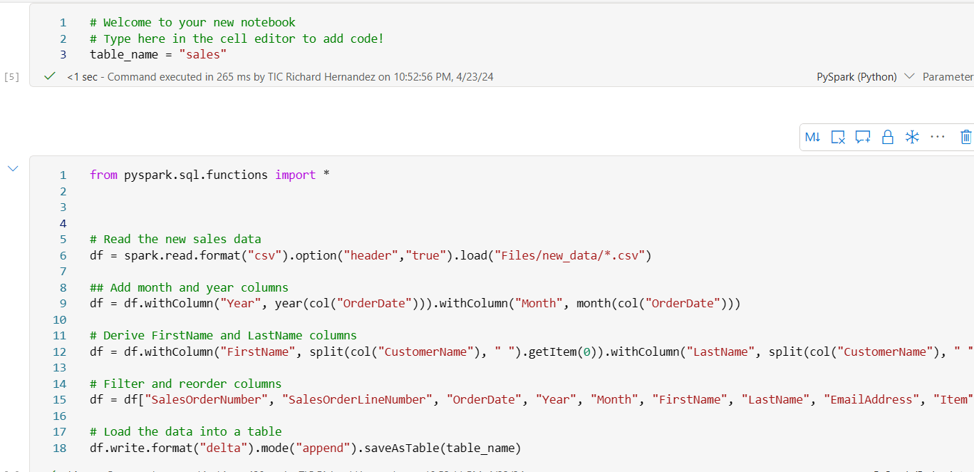Screen dimensions: 974x472
Task: Lock the code cell
Action: click(888, 136)
